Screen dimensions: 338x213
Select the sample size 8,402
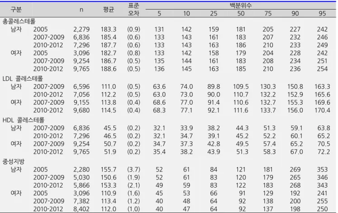81,209
